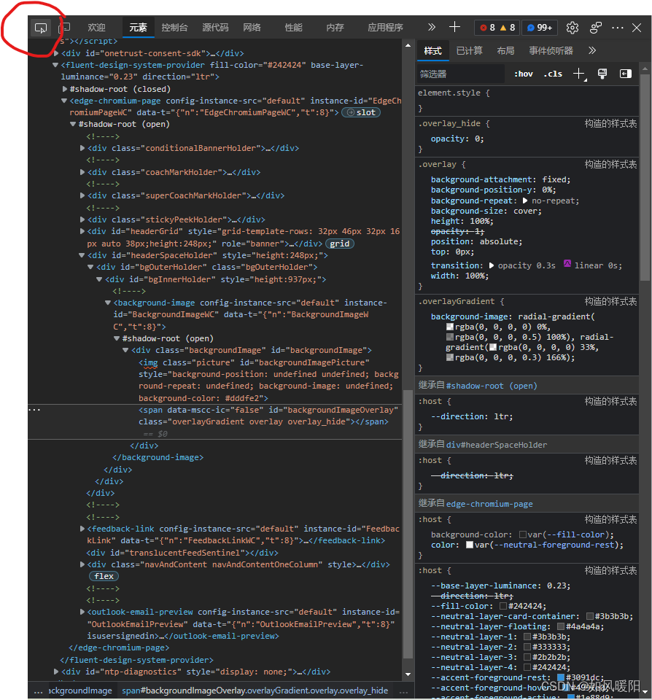Expand the feedback-link element
Image resolution: width=652 pixels, height=700 pixels.
(x=82, y=529)
